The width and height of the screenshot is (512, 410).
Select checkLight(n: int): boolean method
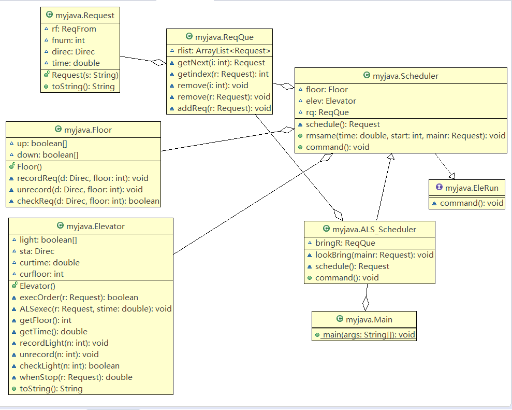pos(69,366)
